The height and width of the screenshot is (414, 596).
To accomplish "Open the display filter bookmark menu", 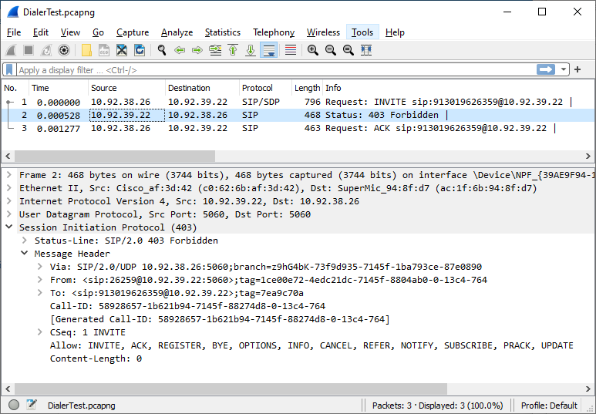I will coord(9,70).
